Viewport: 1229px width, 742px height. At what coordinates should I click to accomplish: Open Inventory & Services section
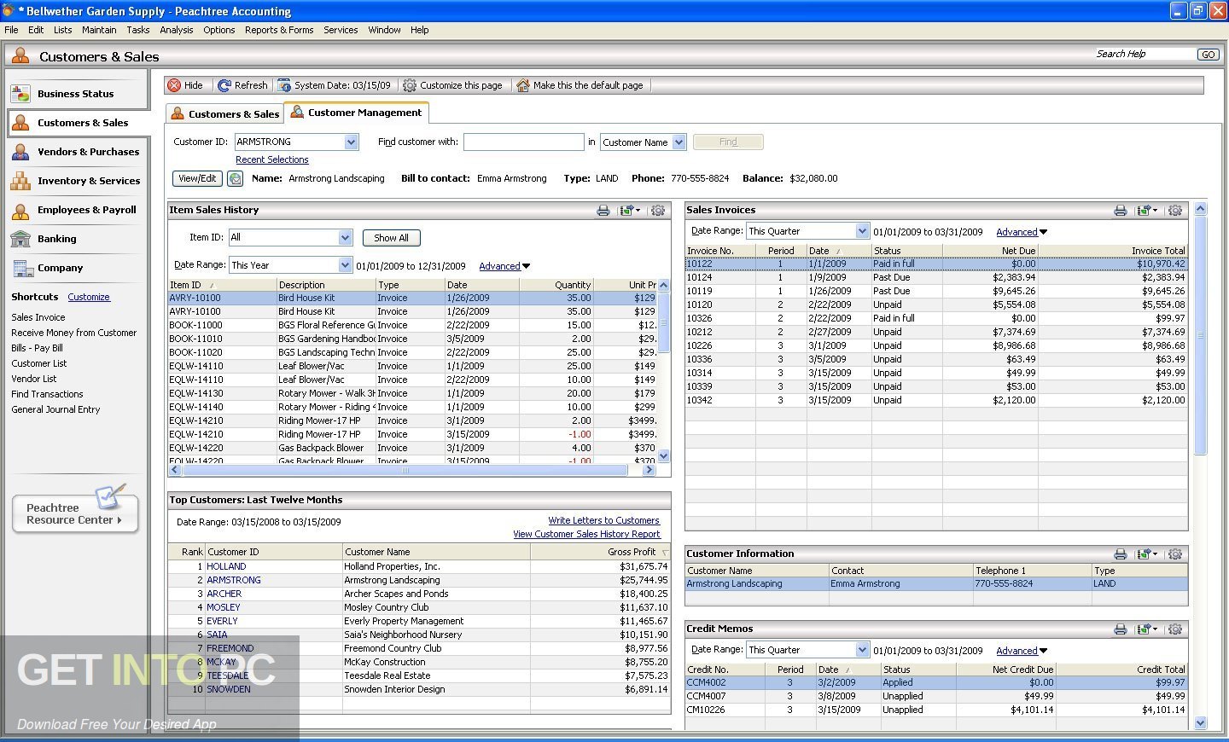click(x=78, y=181)
